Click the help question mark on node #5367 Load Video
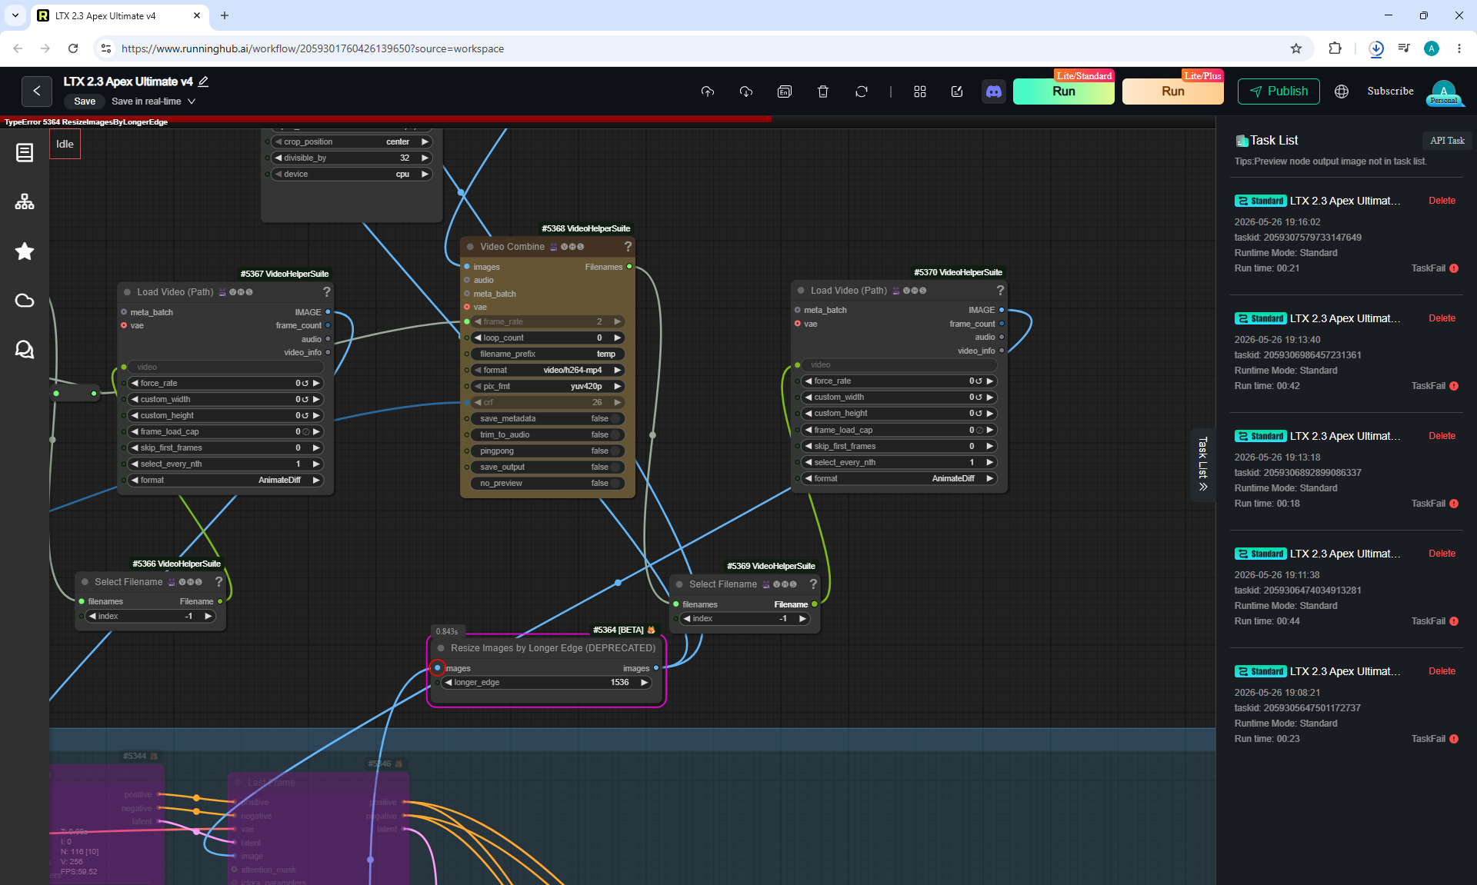 click(x=327, y=292)
